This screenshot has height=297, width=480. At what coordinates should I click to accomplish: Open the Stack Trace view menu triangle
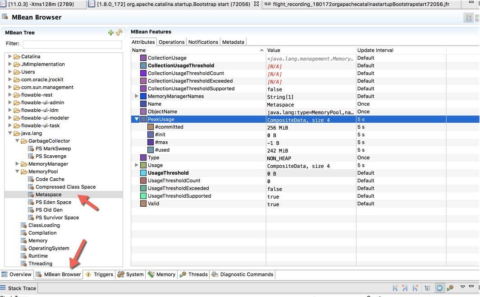pos(462,287)
